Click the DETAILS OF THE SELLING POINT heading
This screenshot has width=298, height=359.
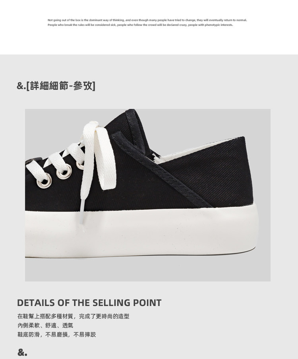pyautogui.click(x=89, y=303)
